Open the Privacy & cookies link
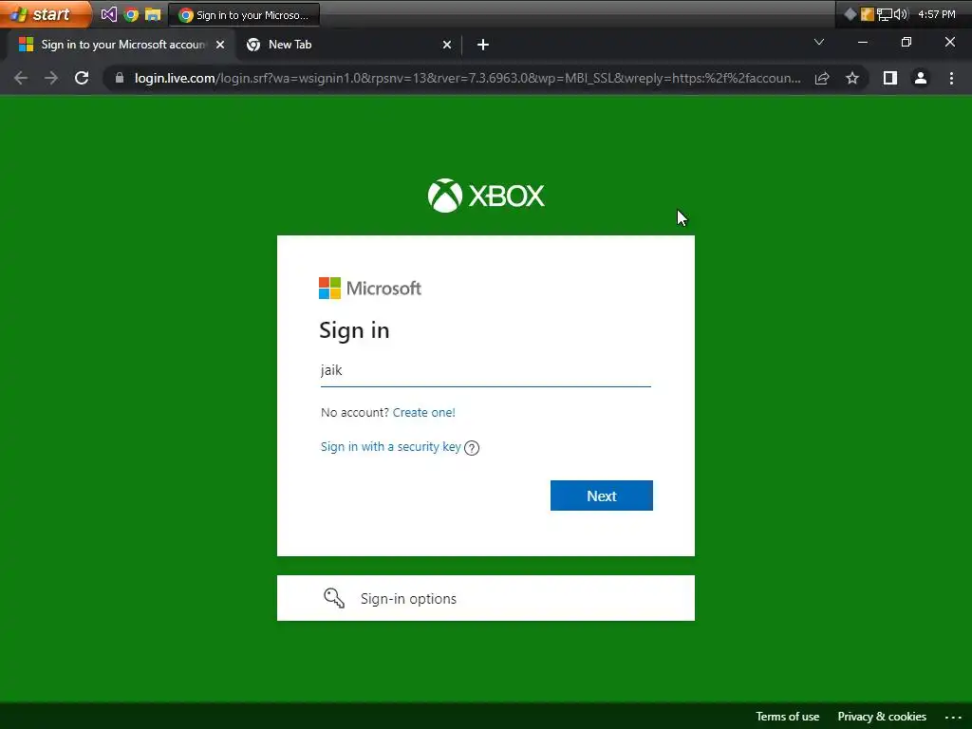Image resolution: width=972 pixels, height=729 pixels. tap(882, 717)
